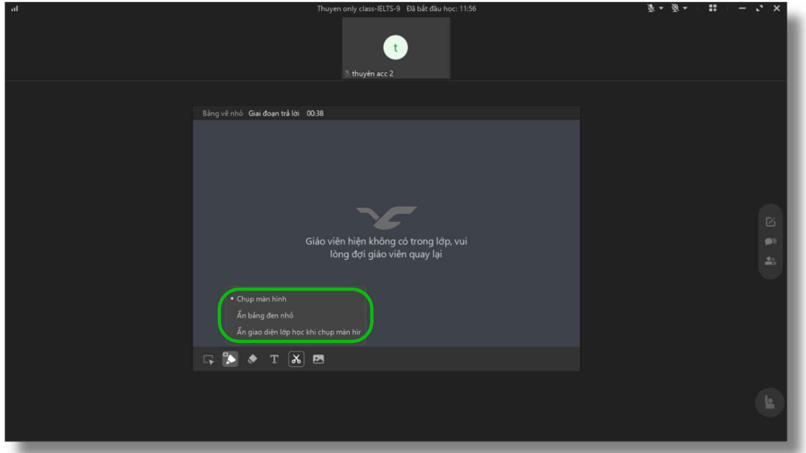Select the pen drawing tool
806x453 pixels.
[230, 359]
